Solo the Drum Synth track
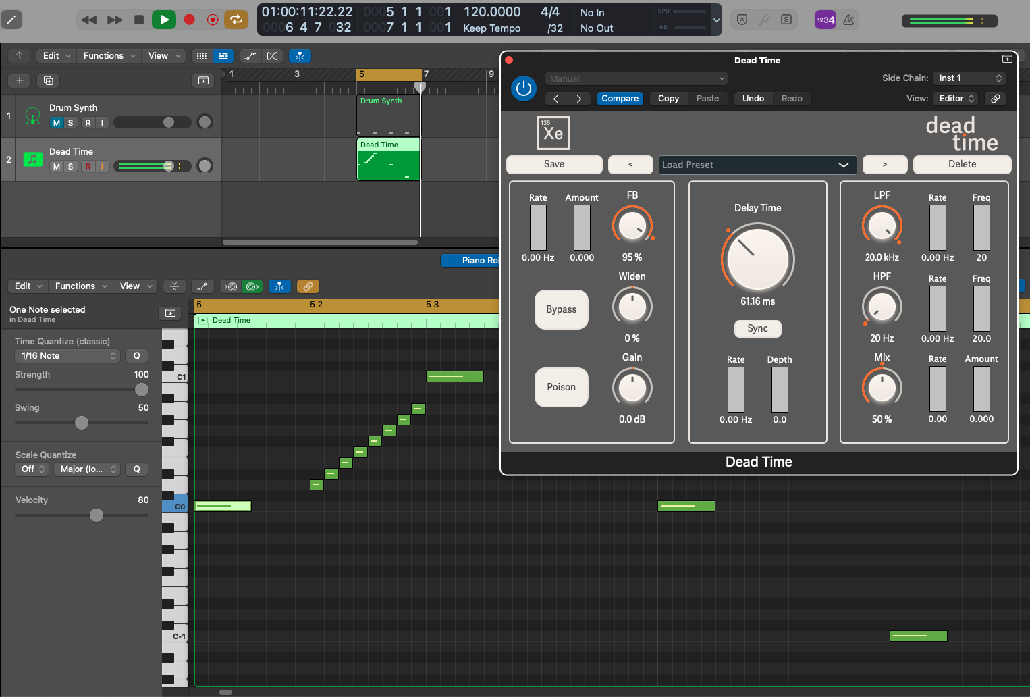Screen dimensions: 1030x697 [x=70, y=122]
